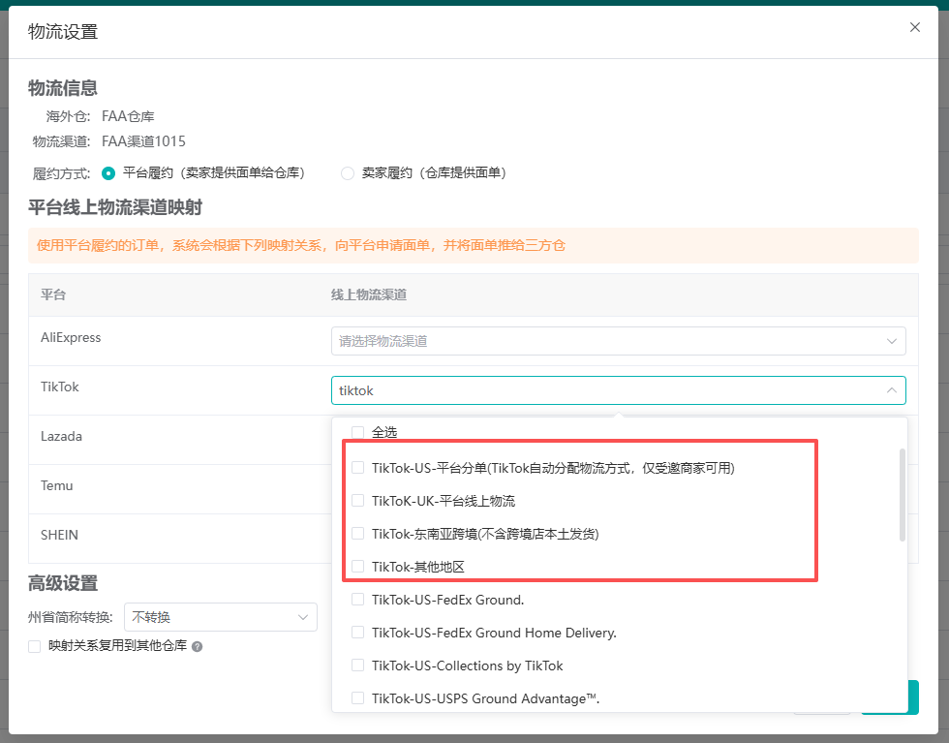Click the chevron in 不转换 dropdown
Image resolution: width=949 pixels, height=743 pixels.
(x=302, y=617)
